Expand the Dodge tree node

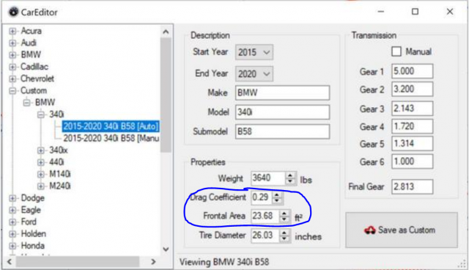tap(12, 198)
